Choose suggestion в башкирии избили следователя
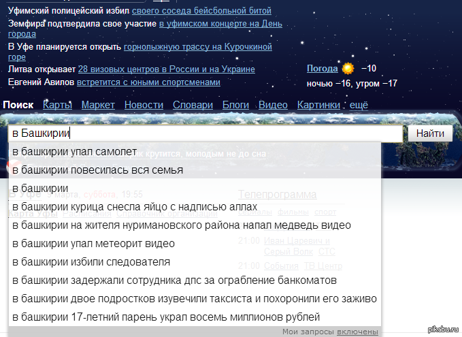The width and height of the screenshot is (462, 337). tap(195, 261)
